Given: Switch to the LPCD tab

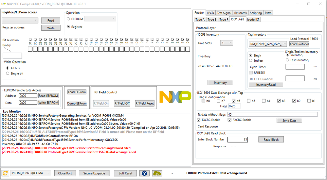Looking at the screenshot, I should pyautogui.click(x=210, y=13).
